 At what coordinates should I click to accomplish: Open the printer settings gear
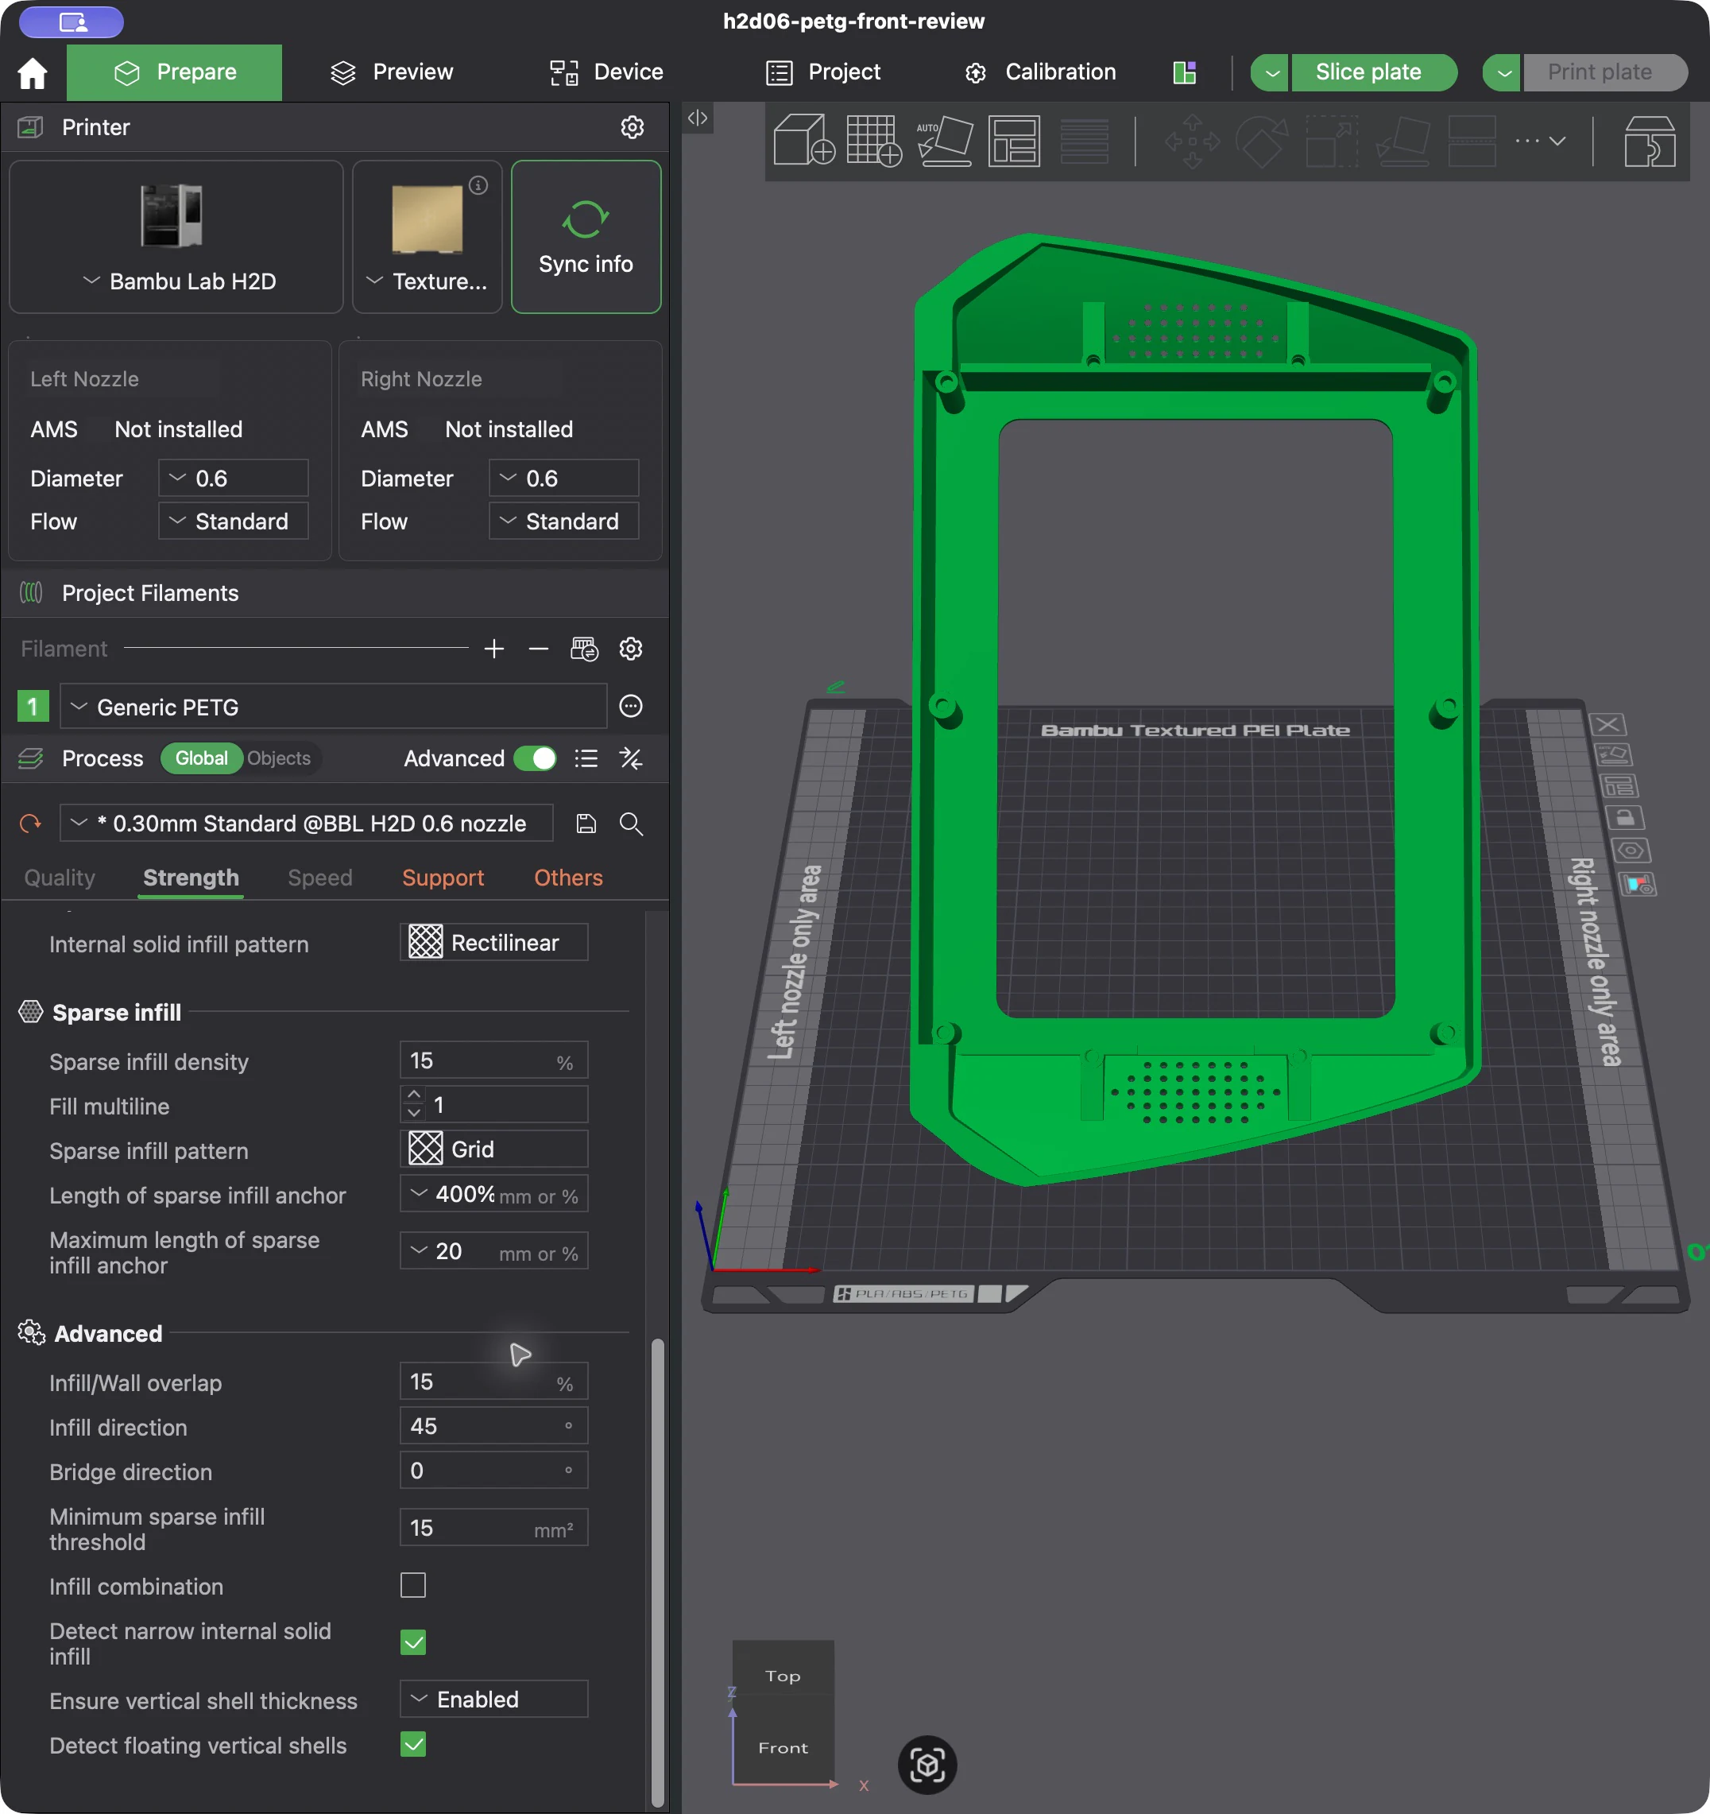[x=632, y=127]
